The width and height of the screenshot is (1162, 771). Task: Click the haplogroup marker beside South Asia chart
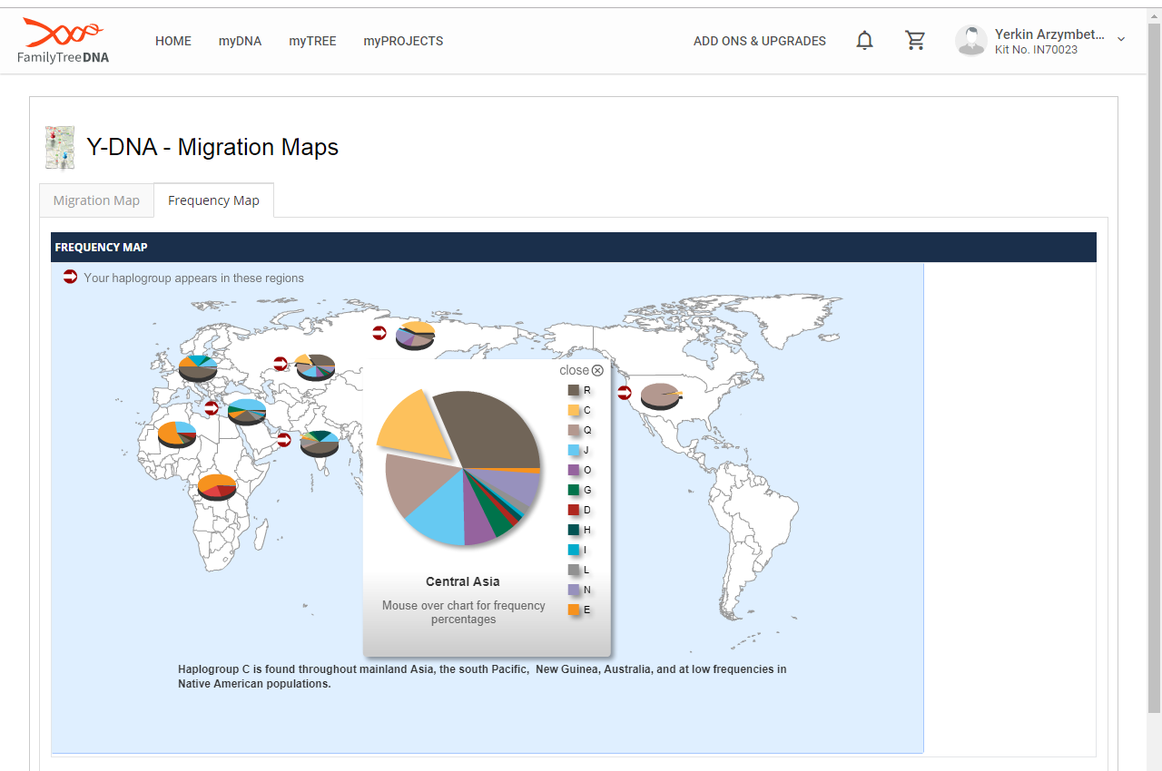coord(284,440)
